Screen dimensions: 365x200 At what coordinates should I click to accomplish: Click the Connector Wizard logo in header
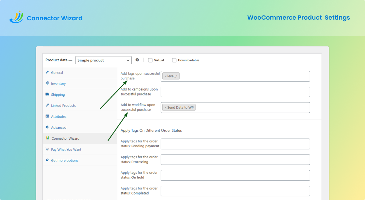click(16, 17)
